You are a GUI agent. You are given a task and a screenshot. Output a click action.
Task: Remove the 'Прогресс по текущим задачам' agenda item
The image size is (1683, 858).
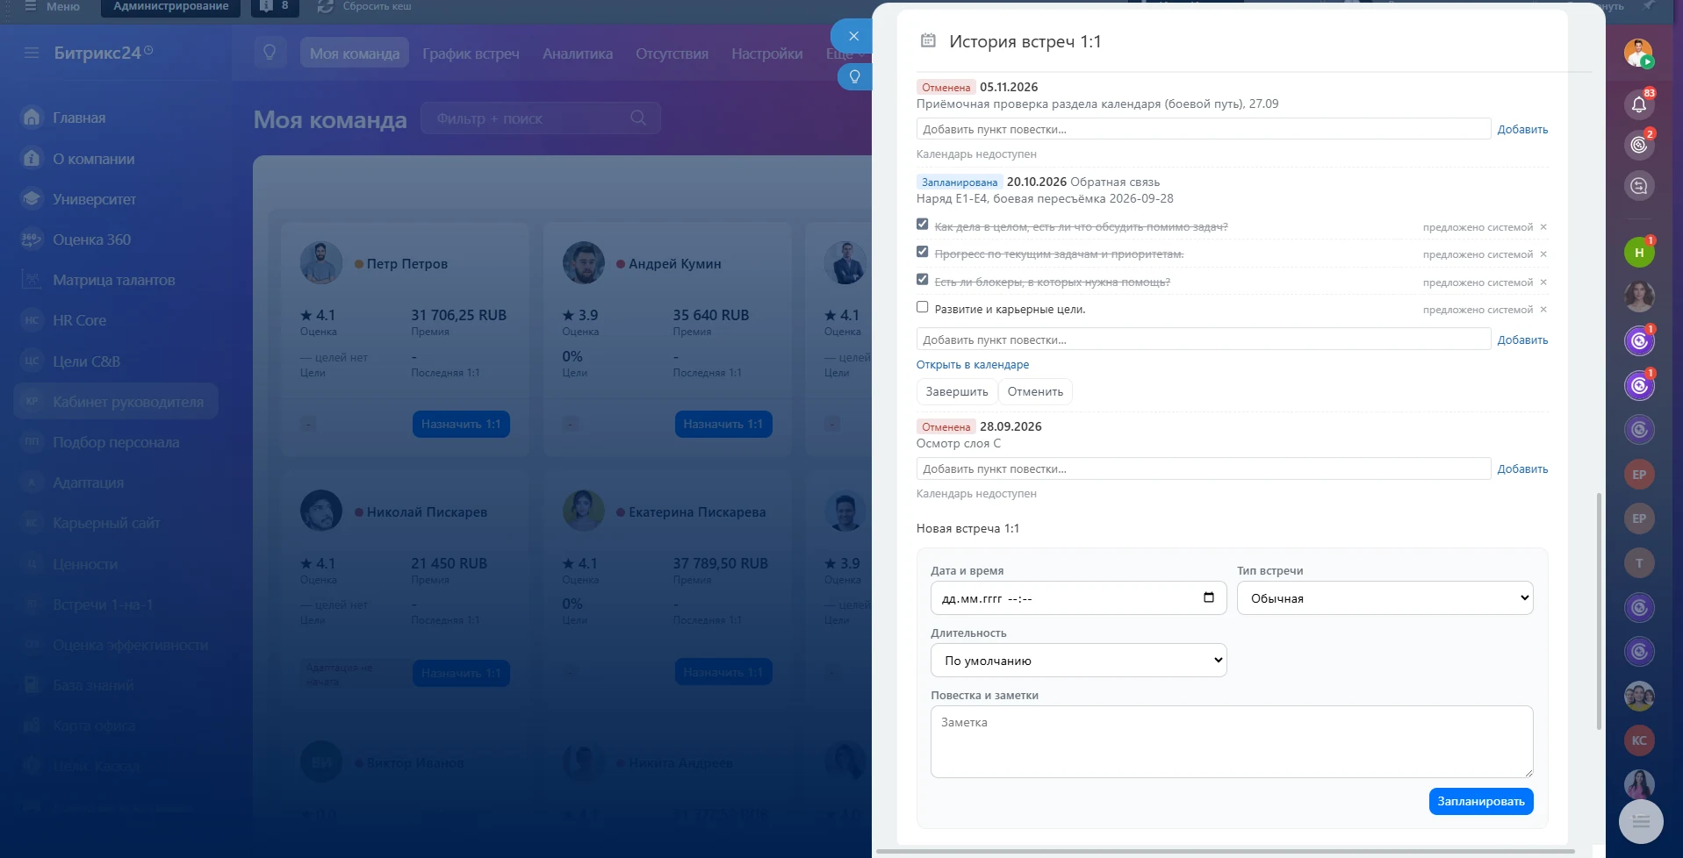1543,254
